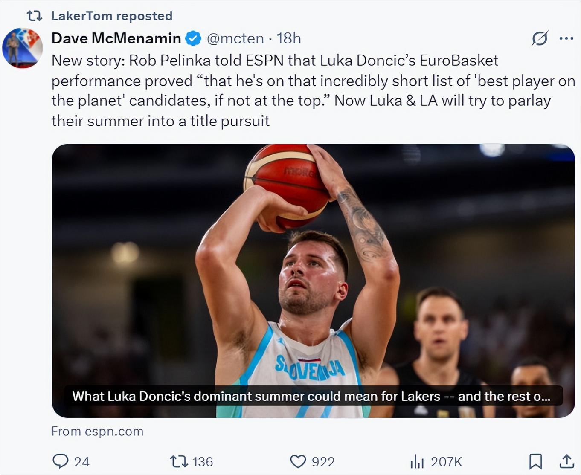
Task: Bookmark this post
Action: tap(535, 461)
